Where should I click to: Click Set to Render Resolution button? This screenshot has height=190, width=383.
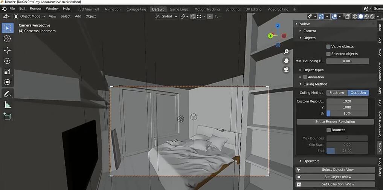coord(335,121)
